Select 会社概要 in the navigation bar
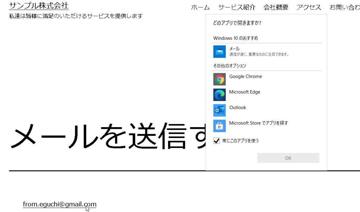 [x=276, y=7]
